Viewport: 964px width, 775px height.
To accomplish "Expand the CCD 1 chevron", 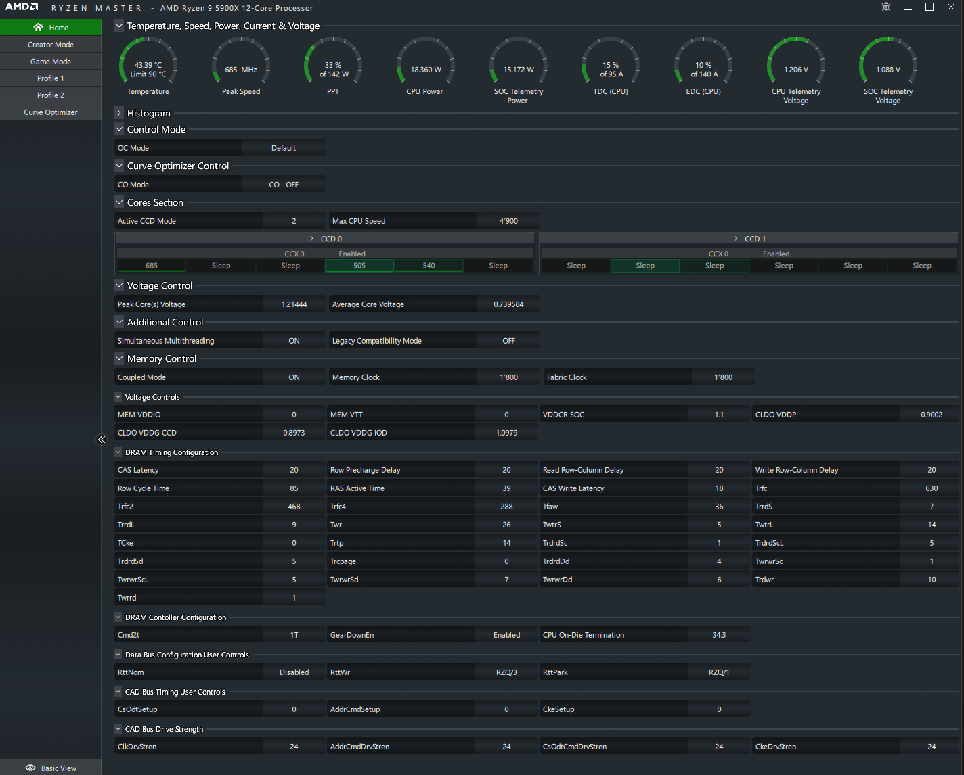I will point(736,239).
